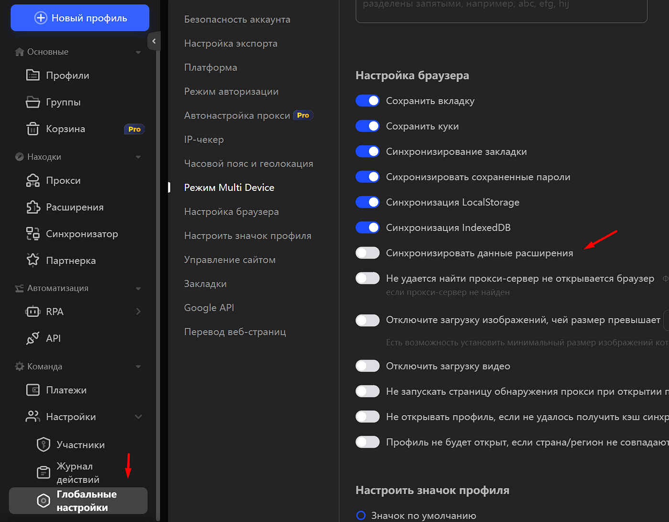The height and width of the screenshot is (522, 669).
Task: Open Часовой пояс и геолокация section
Action: point(248,164)
